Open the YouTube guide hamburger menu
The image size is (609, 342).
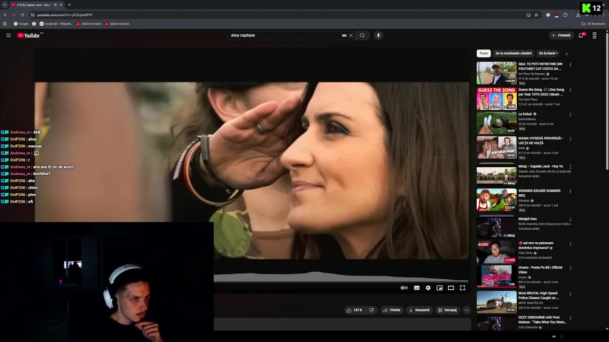click(x=8, y=35)
